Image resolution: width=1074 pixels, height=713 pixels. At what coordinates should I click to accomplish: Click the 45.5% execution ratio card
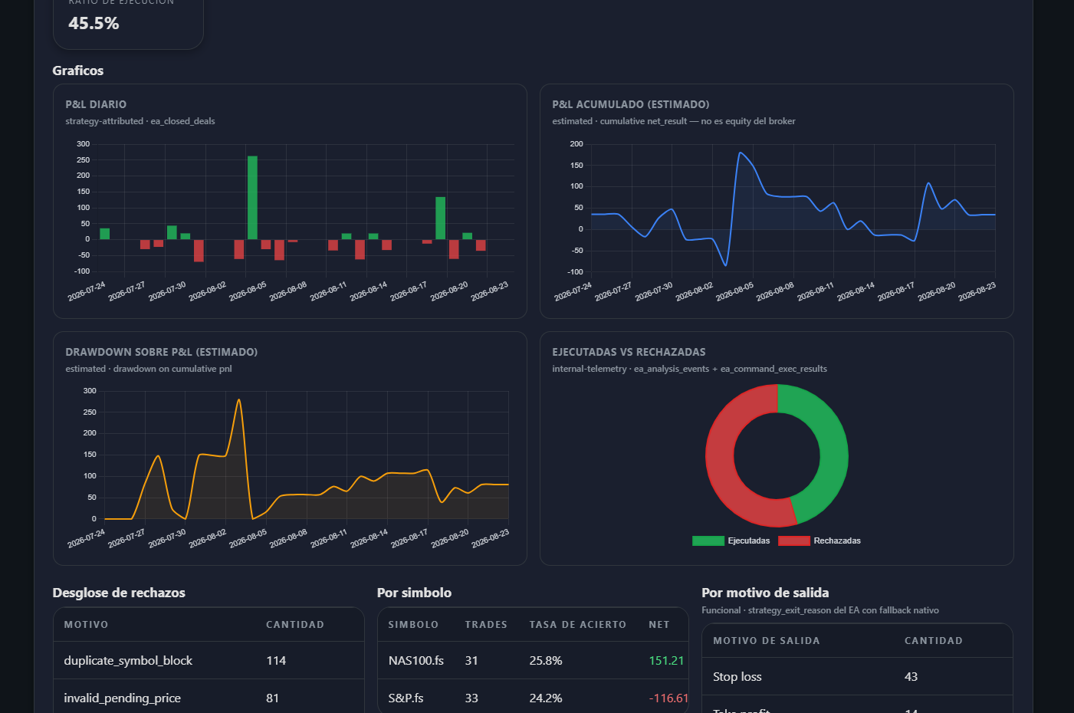[128, 23]
